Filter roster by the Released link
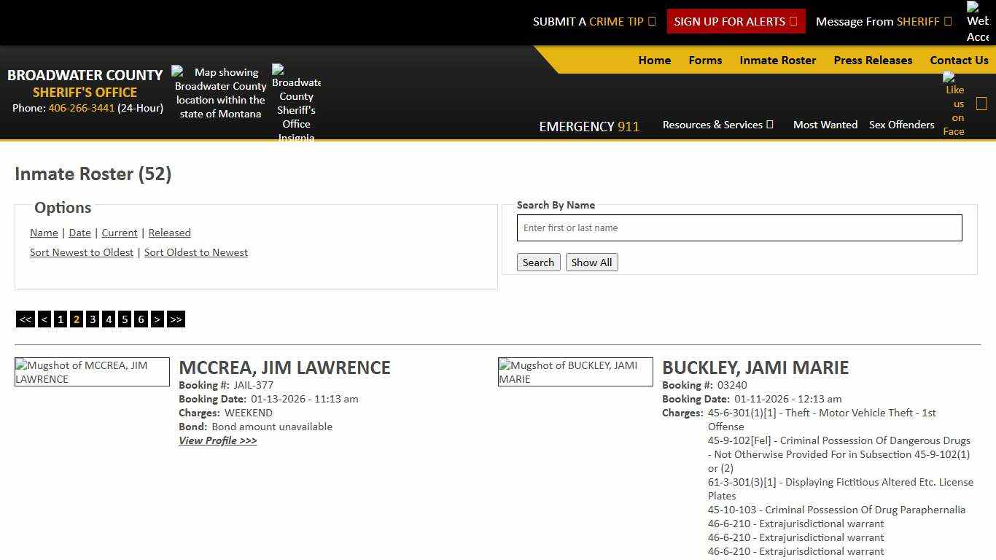 [x=169, y=233]
